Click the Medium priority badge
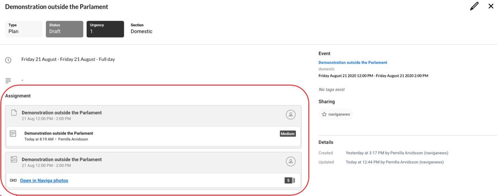497x196 pixels. coord(288,134)
